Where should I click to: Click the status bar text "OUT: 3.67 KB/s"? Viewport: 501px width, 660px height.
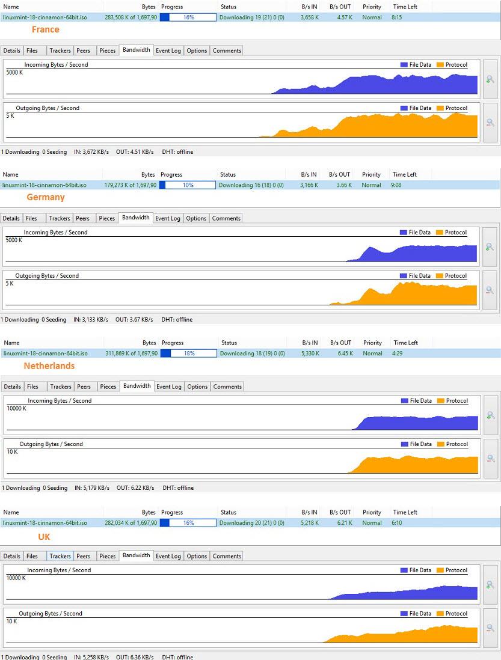[134, 319]
